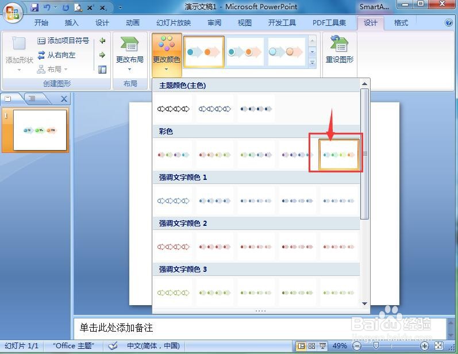Switch to 幻灯片放映 tab
The image size is (458, 354).
click(x=174, y=22)
